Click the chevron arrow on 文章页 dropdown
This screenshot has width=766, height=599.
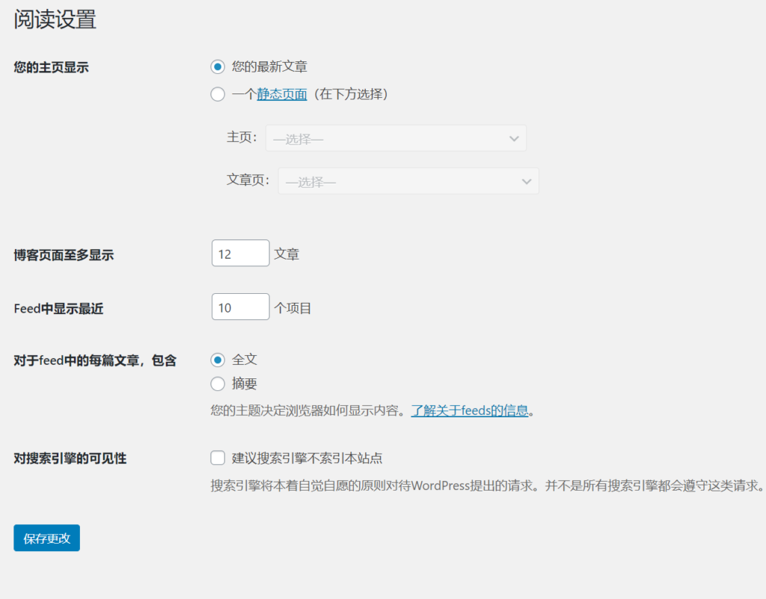pyautogui.click(x=527, y=181)
